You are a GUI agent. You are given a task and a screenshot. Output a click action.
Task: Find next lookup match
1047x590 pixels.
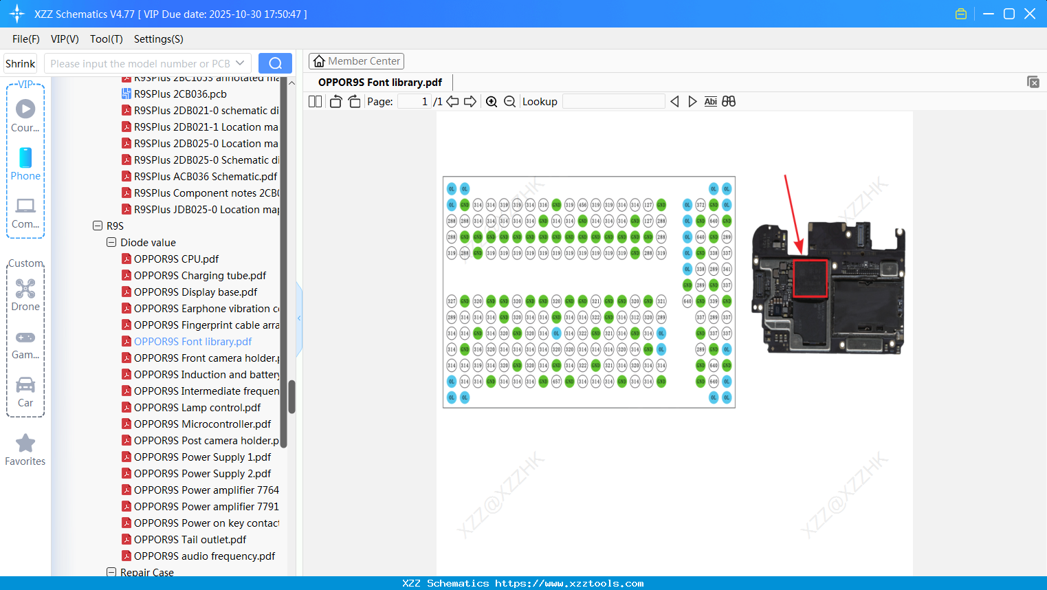click(x=692, y=102)
